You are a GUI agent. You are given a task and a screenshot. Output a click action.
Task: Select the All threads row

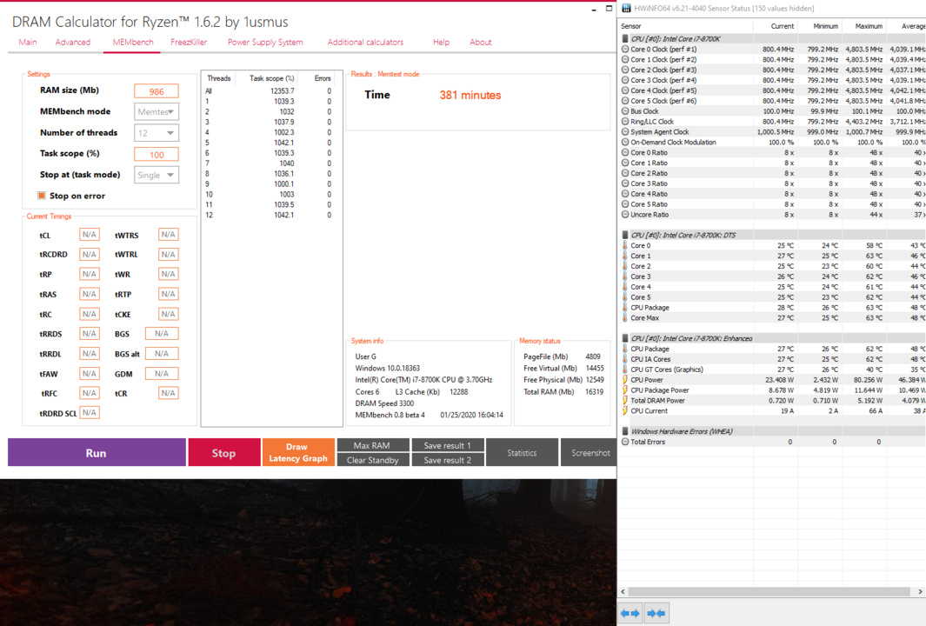pos(269,91)
